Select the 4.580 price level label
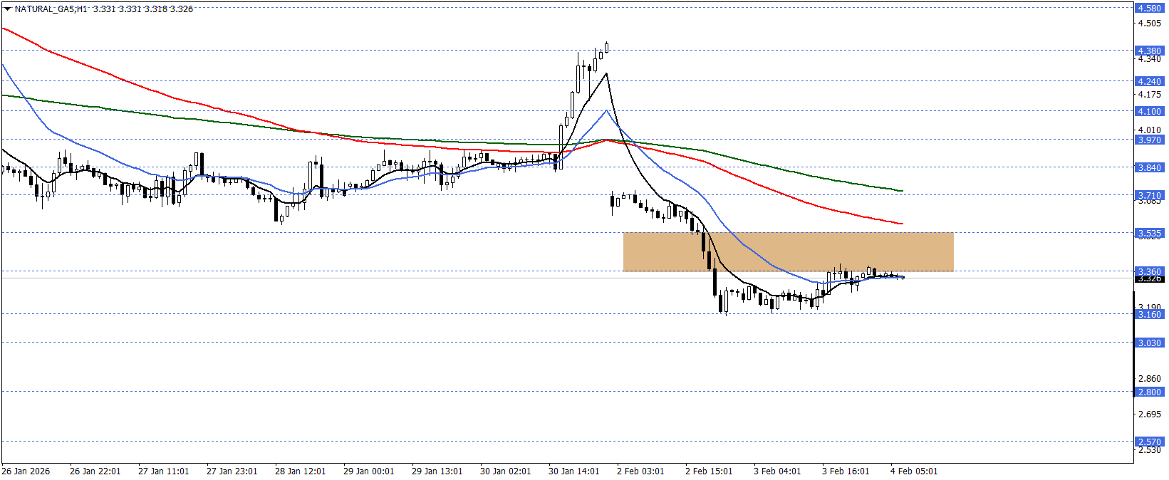The image size is (1169, 480). coord(1148,9)
